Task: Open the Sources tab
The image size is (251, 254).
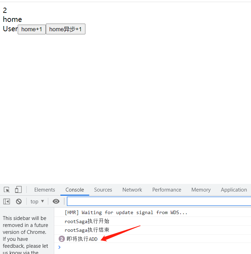Action: 103,190
